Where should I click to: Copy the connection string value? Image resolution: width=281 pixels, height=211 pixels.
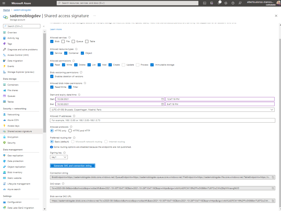click(273, 177)
